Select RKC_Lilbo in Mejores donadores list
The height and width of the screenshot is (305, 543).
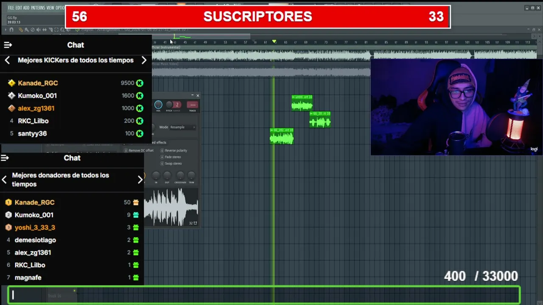pyautogui.click(x=30, y=265)
